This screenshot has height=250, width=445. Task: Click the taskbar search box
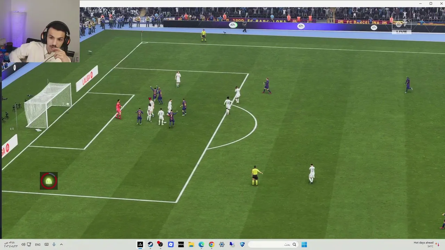[273, 244]
